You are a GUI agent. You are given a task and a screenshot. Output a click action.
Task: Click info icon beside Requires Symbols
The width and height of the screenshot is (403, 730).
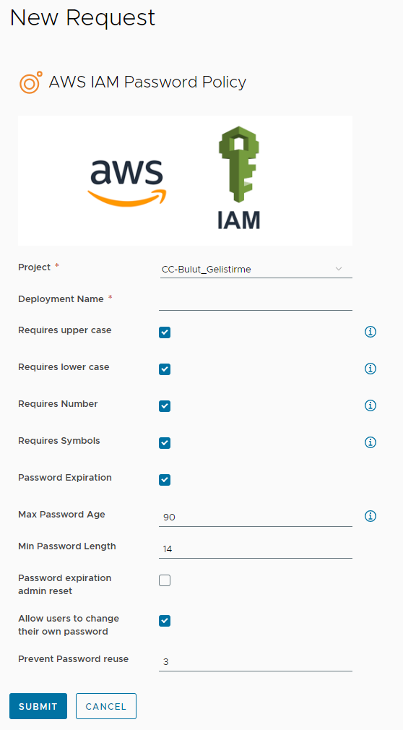click(x=370, y=442)
